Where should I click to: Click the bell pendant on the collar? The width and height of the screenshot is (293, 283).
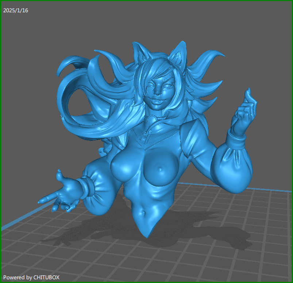coord(150,119)
